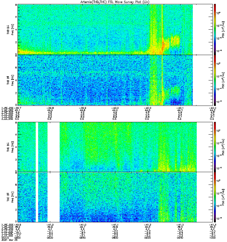Click the X position value -41.2

(147, 225)
